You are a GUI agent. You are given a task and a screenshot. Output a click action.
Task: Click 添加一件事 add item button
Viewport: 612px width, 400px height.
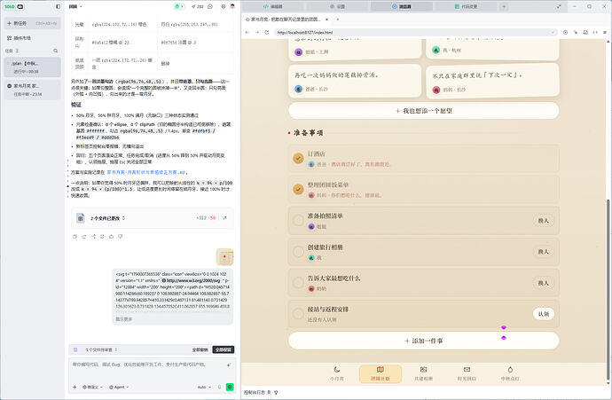point(423,341)
